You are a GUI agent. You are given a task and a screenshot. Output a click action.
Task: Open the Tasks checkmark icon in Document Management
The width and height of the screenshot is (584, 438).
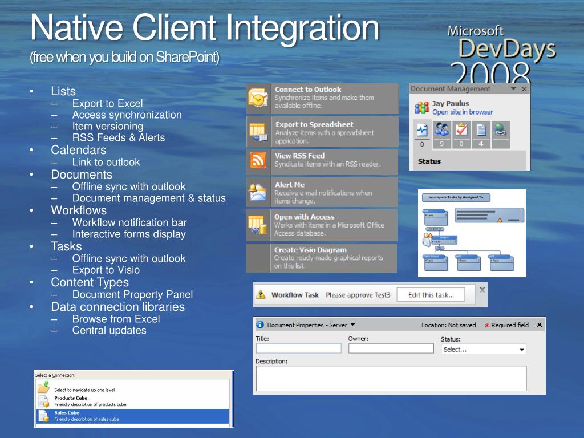(x=461, y=130)
